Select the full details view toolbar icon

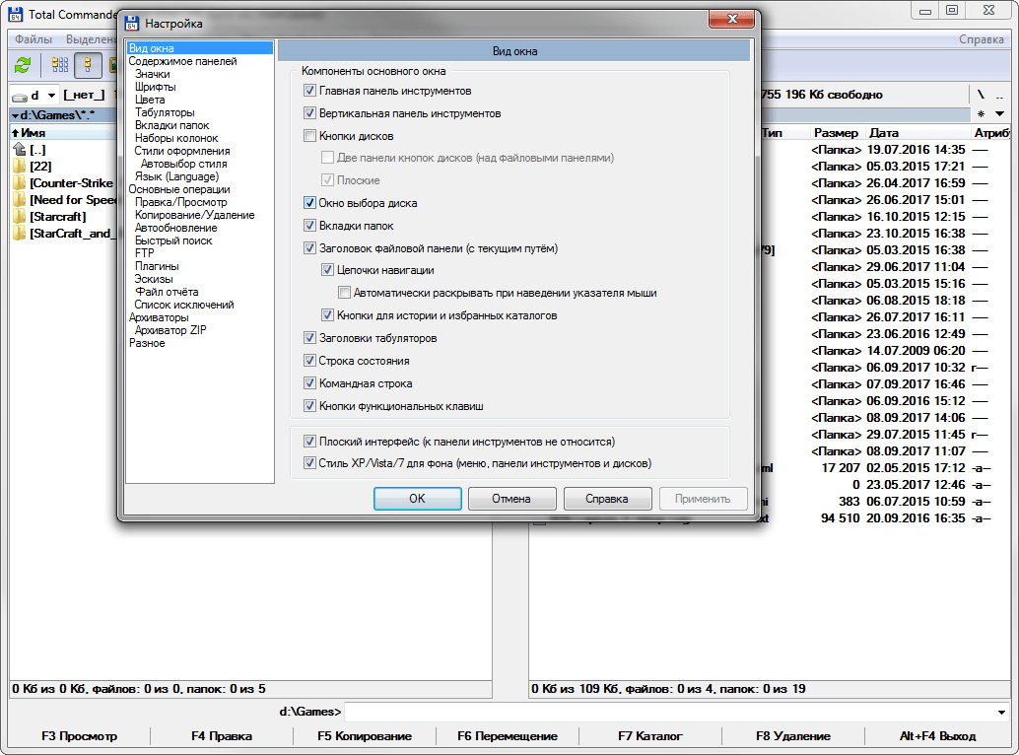(88, 65)
